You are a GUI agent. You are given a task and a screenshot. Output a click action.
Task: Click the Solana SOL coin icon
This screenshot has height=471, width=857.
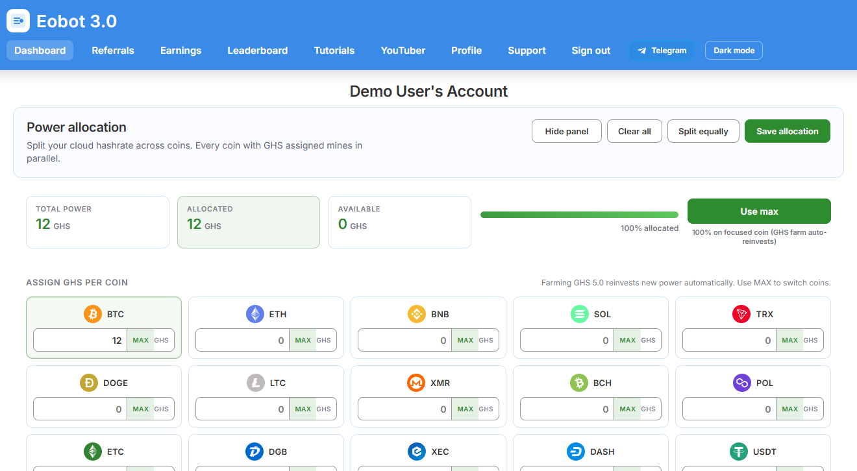pos(580,314)
